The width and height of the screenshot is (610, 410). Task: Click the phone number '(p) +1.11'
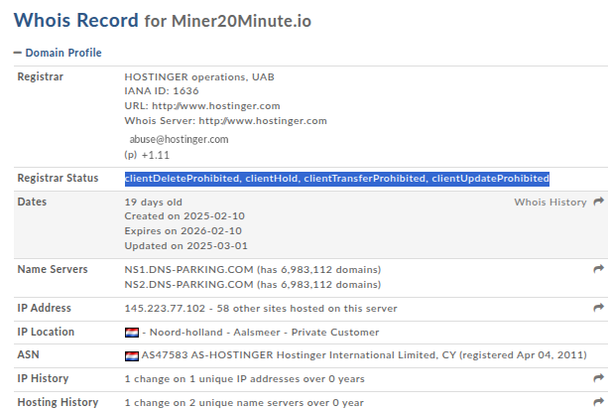147,155
